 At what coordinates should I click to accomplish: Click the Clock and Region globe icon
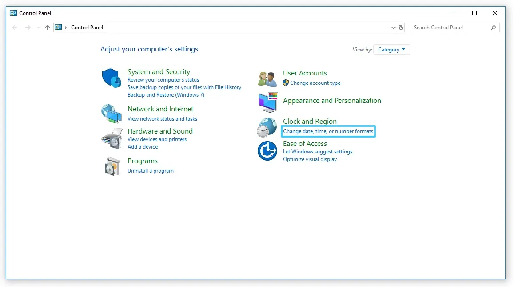[x=267, y=127]
